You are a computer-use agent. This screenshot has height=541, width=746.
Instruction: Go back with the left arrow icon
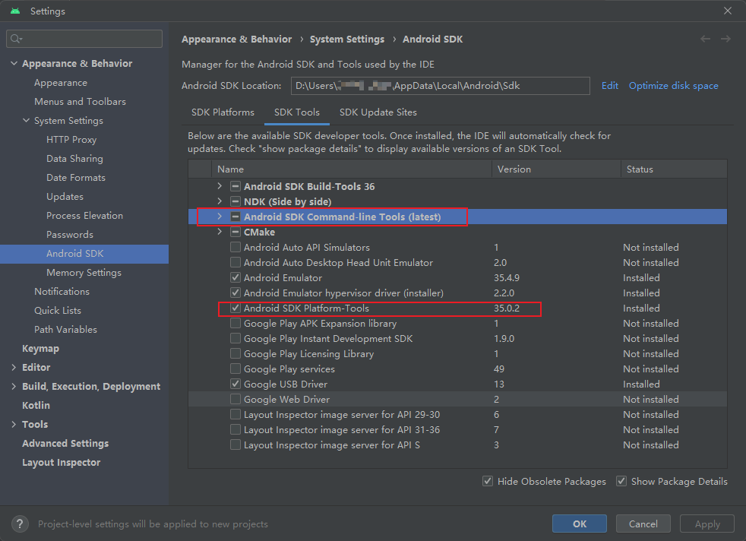coord(705,39)
